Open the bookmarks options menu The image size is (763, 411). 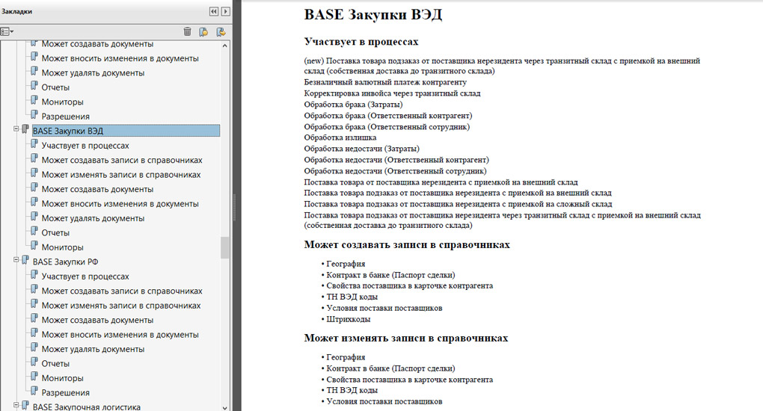pyautogui.click(x=7, y=31)
